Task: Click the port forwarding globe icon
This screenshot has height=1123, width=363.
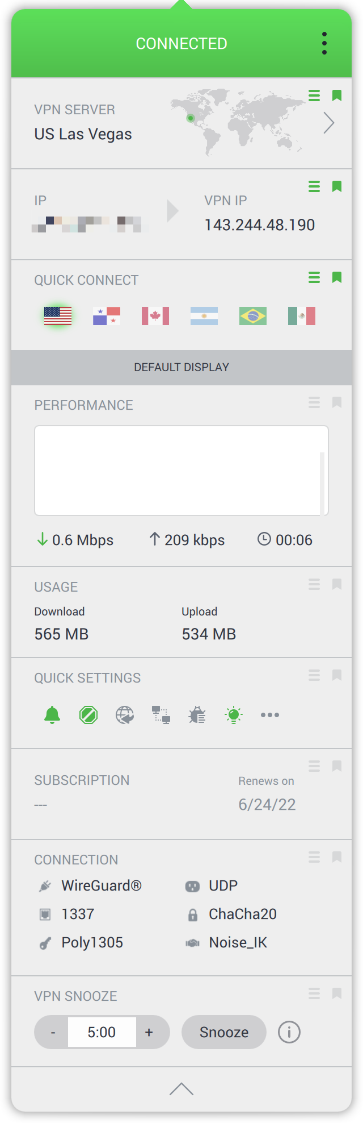Action: coord(125,715)
